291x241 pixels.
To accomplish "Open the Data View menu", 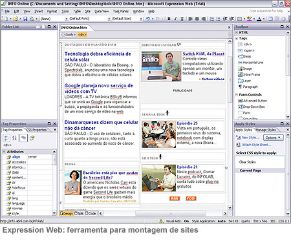I will click(102, 11).
